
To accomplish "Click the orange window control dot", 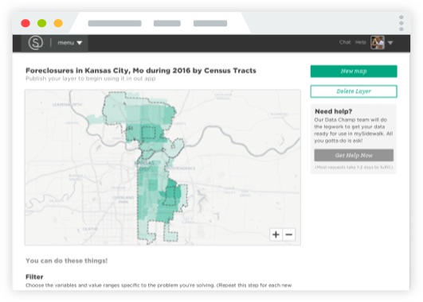I will click(58, 23).
